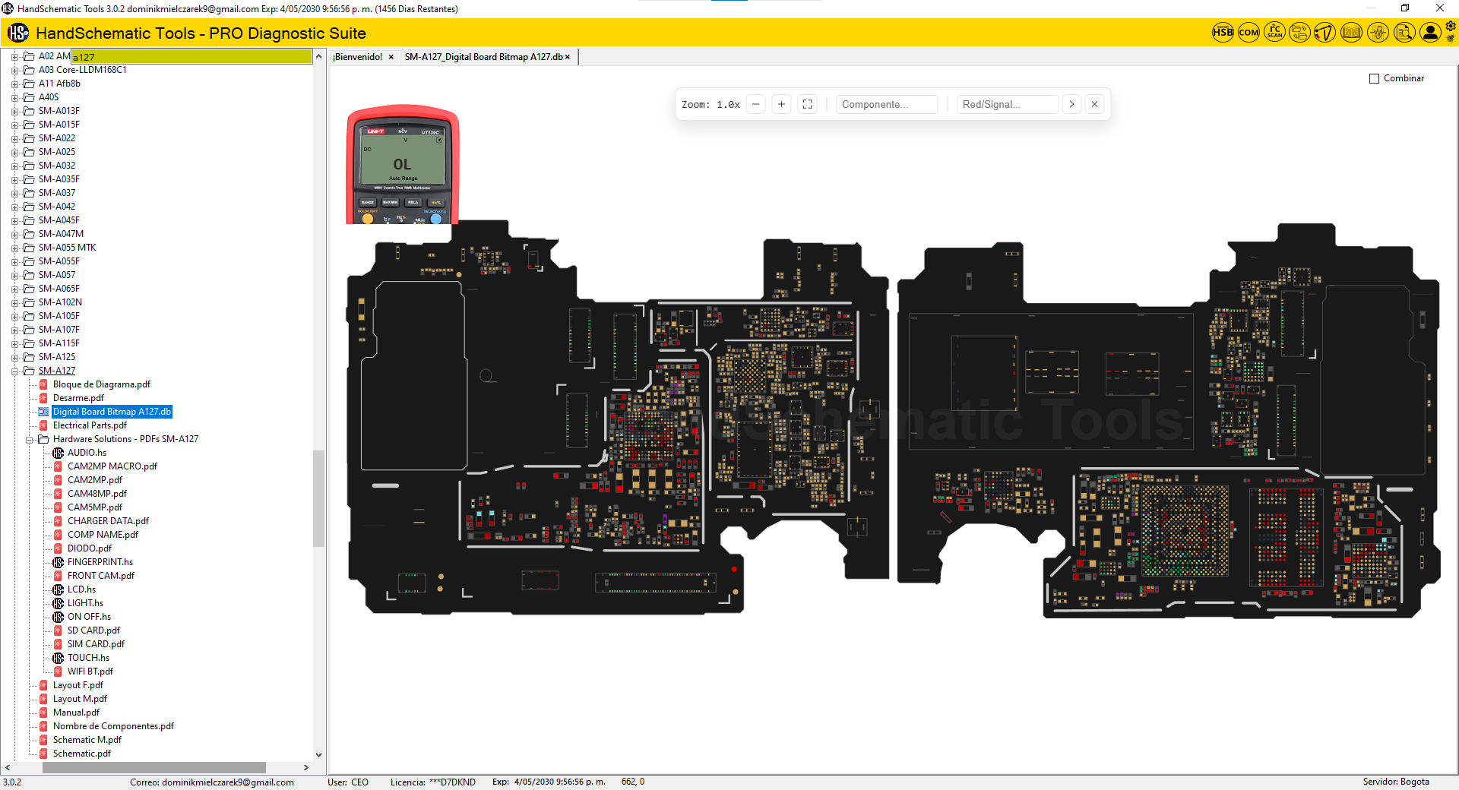The image size is (1459, 790).
Task: Open the user account icon
Action: pos(1430,33)
